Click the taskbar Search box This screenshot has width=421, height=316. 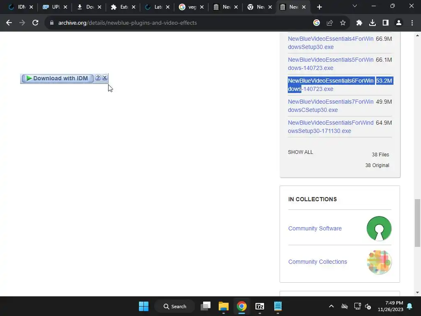click(175, 306)
